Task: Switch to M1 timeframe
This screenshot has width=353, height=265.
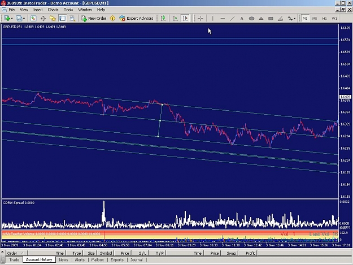Action: tap(305, 18)
